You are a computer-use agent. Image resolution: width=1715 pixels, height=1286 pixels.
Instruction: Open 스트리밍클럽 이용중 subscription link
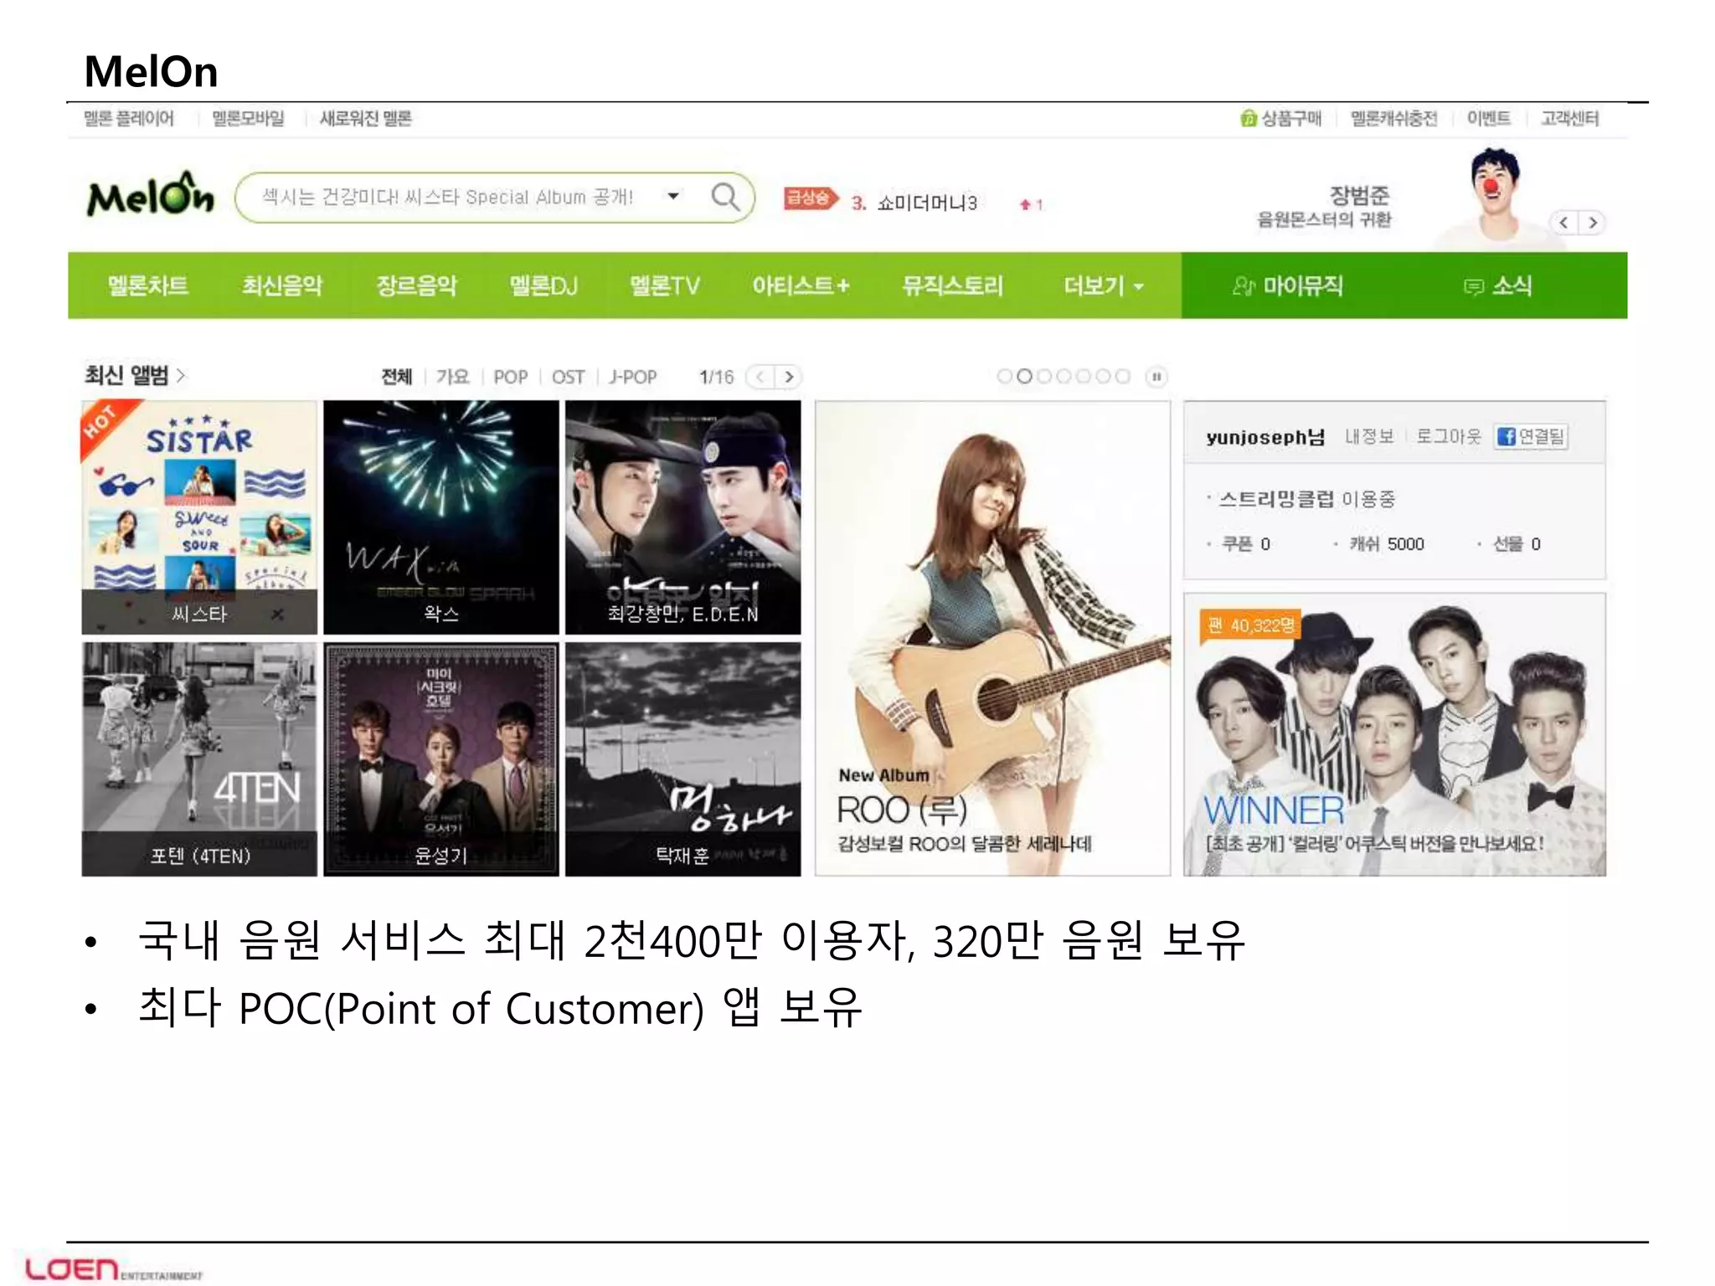pos(1307,500)
